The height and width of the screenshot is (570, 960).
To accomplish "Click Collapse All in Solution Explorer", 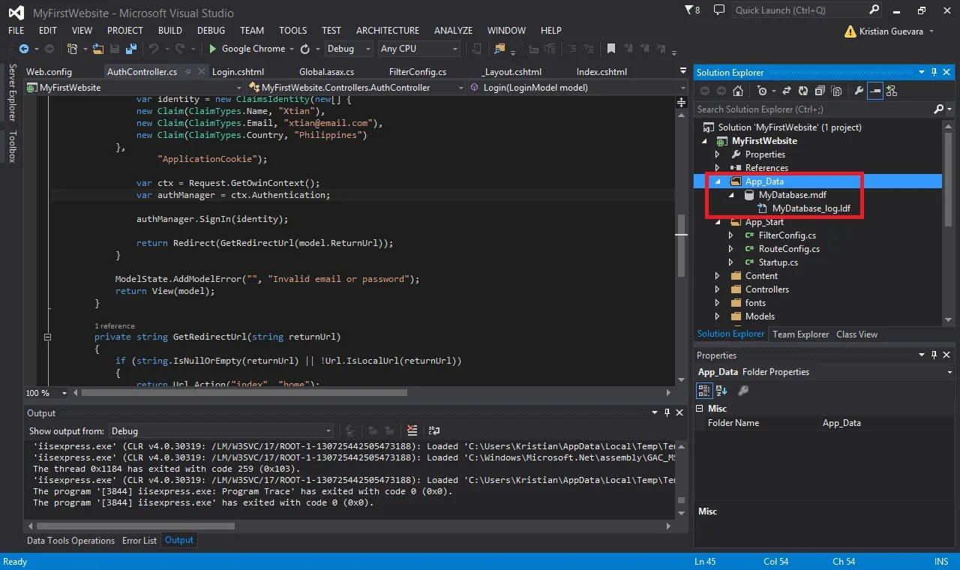I will tap(818, 91).
